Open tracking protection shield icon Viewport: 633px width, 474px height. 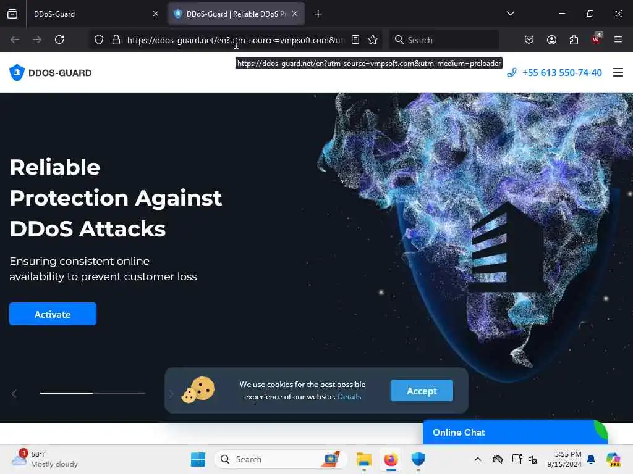pos(99,40)
